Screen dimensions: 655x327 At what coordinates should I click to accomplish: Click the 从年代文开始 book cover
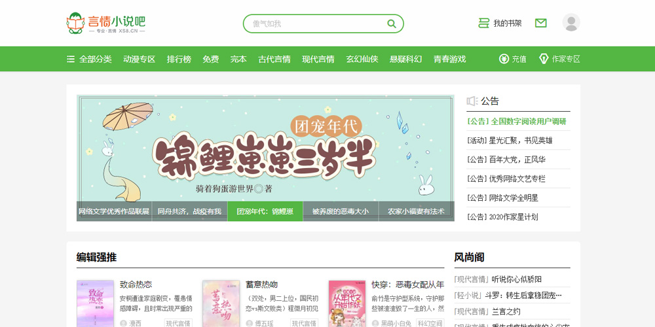(347, 303)
